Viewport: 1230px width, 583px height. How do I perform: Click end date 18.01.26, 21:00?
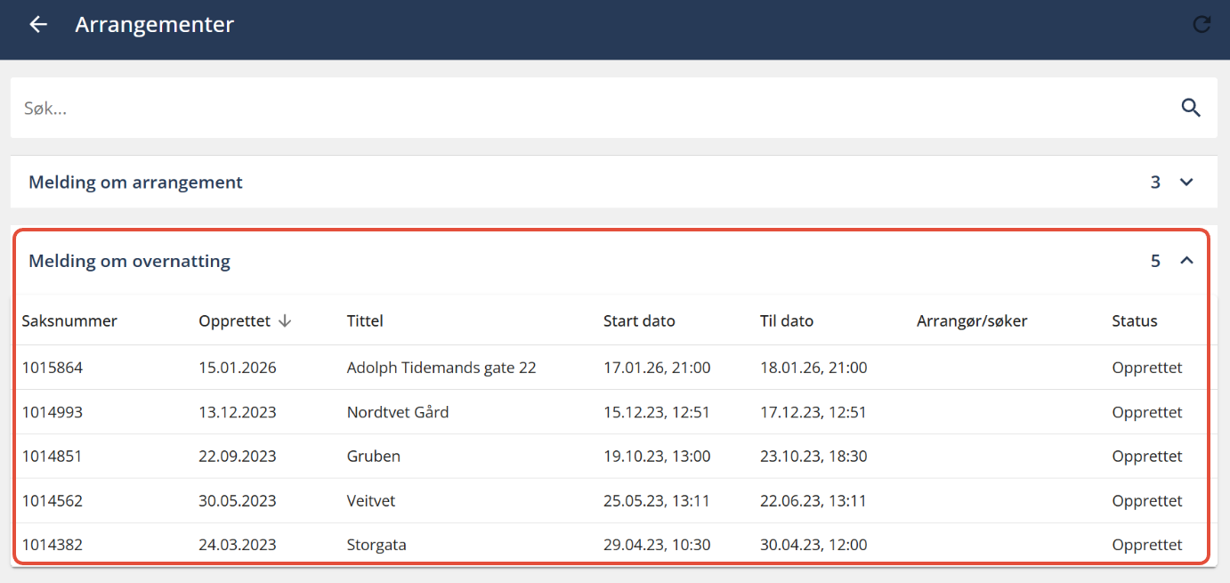(813, 368)
